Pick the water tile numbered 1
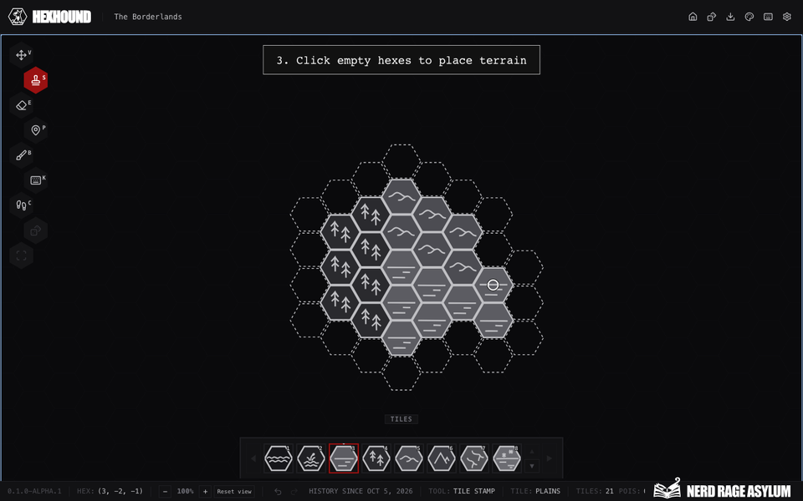803x501 pixels. (x=278, y=458)
